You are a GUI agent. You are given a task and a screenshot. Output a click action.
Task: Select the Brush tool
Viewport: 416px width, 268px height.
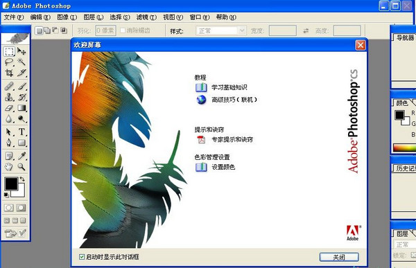21,86
